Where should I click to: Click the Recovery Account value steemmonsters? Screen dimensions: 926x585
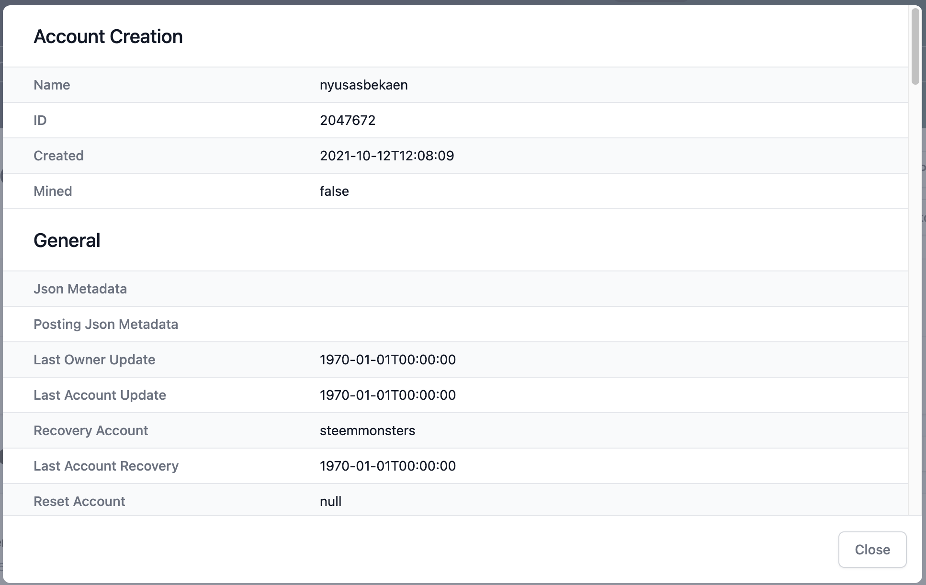pos(367,430)
